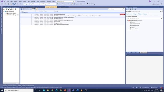Click the branch filter text box

point(144,18)
